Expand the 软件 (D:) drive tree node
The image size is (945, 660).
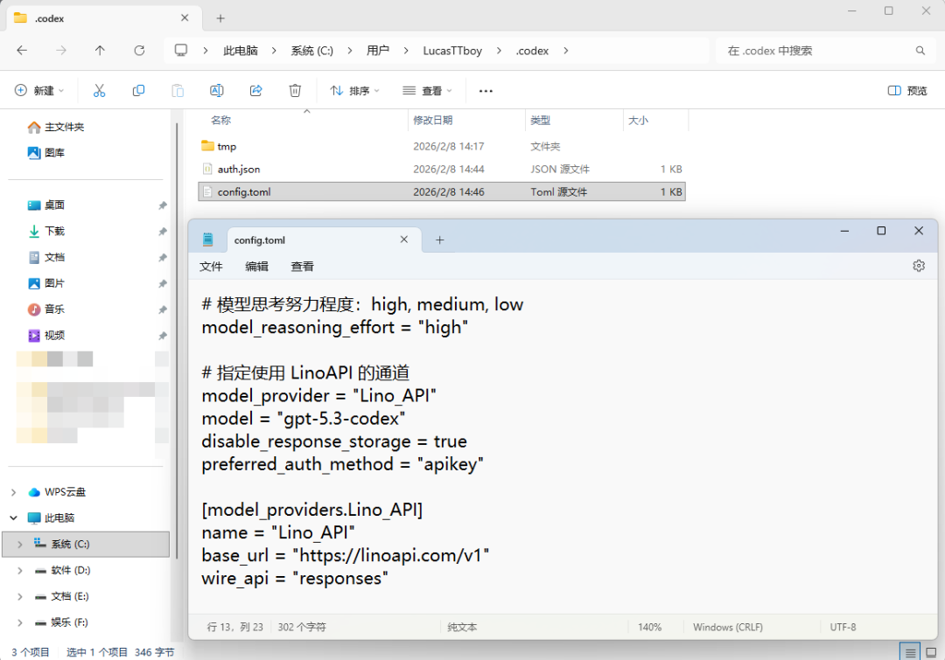tap(20, 570)
